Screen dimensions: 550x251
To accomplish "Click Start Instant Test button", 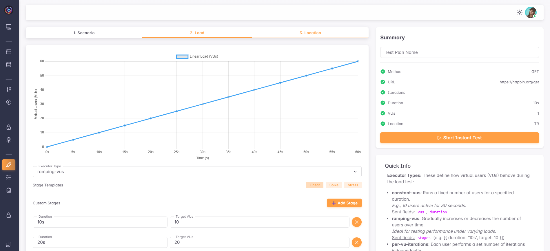I will tap(460, 138).
